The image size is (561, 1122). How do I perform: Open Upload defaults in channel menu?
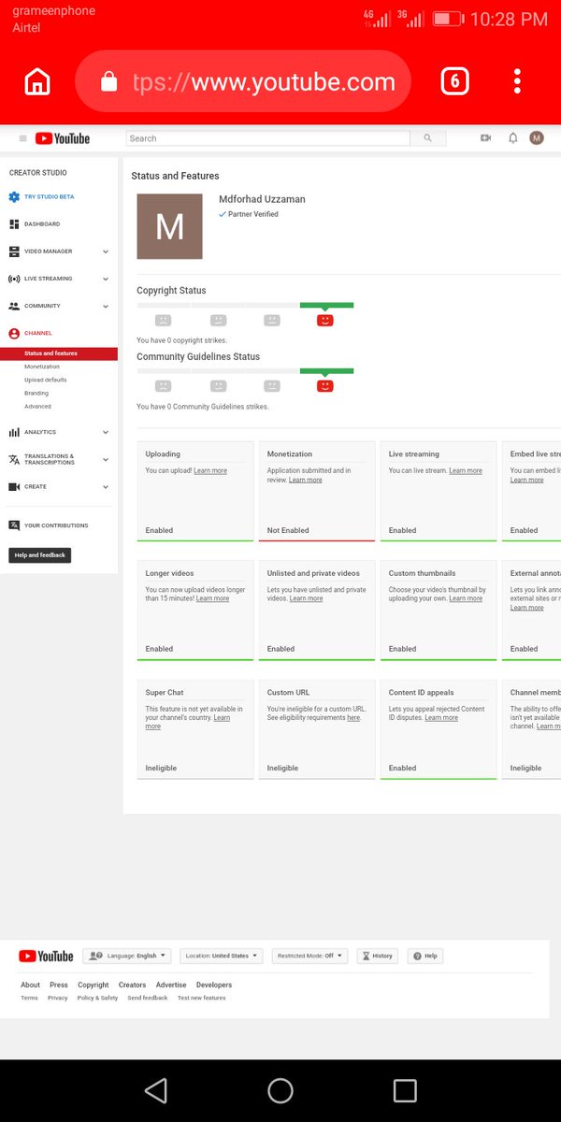tap(46, 380)
